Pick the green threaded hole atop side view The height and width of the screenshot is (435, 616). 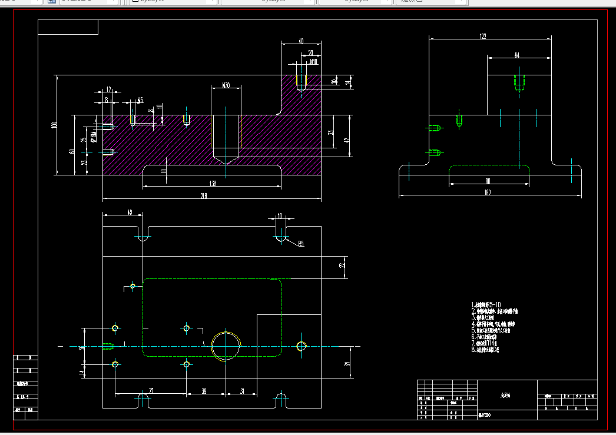[519, 83]
